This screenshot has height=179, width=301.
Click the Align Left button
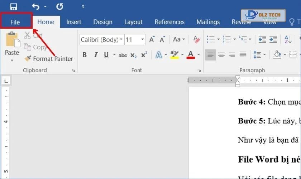click(x=210, y=55)
